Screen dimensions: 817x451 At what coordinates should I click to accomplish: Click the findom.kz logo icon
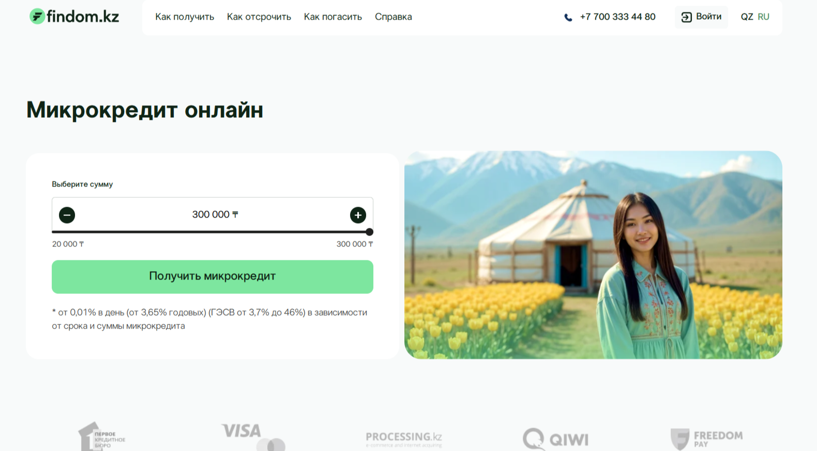[37, 17]
